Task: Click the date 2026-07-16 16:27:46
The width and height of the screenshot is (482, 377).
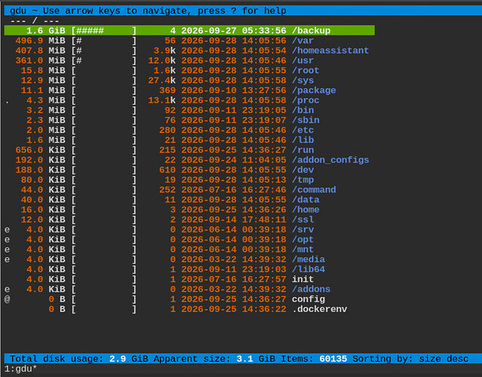Action: coord(234,189)
